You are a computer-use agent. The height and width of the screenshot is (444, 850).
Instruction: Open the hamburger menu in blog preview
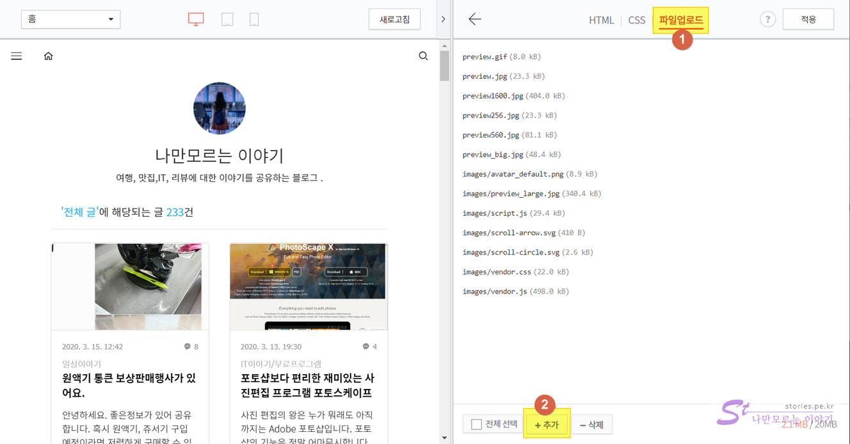(17, 56)
